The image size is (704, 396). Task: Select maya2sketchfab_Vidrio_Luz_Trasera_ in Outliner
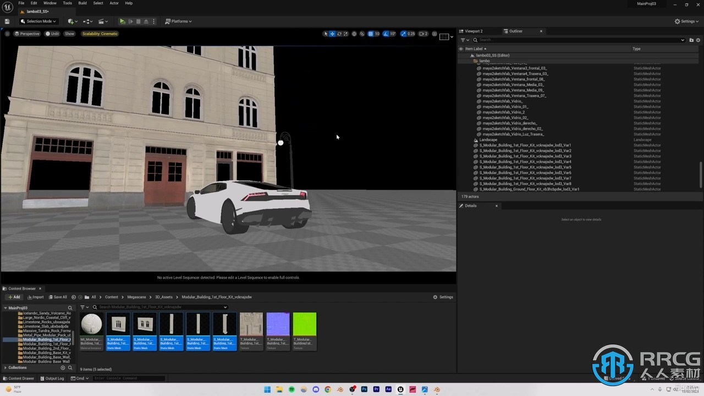click(x=513, y=134)
